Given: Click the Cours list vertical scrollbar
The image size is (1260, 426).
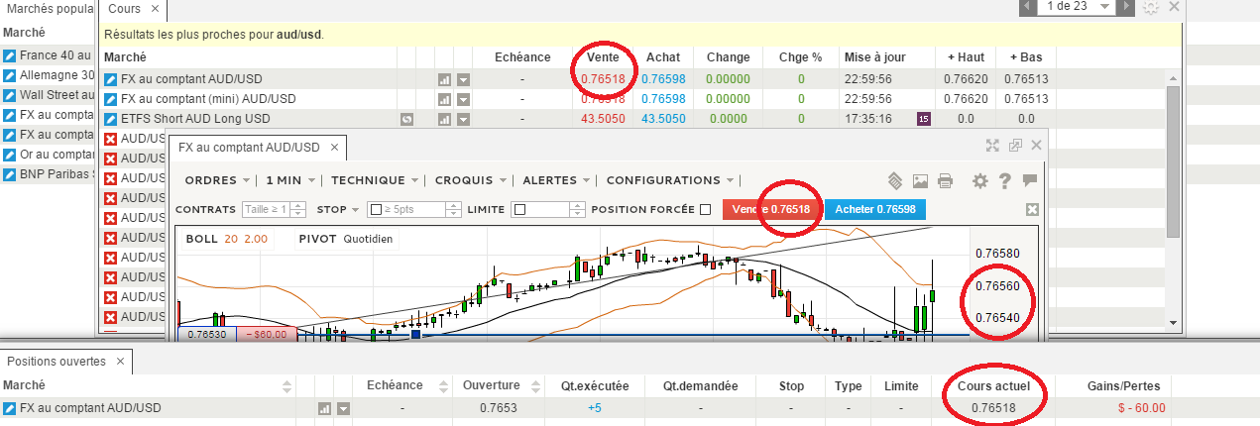Looking at the screenshot, I should click(x=1174, y=161).
